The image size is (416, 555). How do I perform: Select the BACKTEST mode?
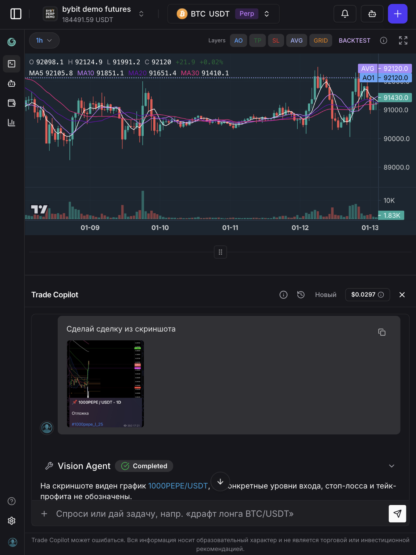[x=354, y=40]
